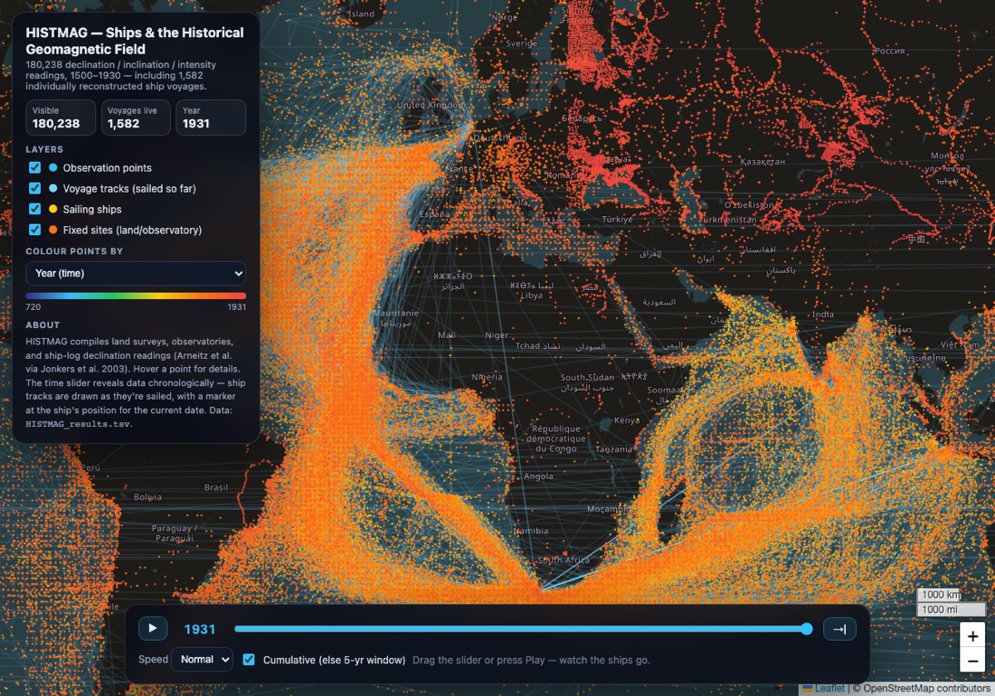Screen dimensions: 995x696
Task: Zoom out on the map
Action: (x=972, y=661)
